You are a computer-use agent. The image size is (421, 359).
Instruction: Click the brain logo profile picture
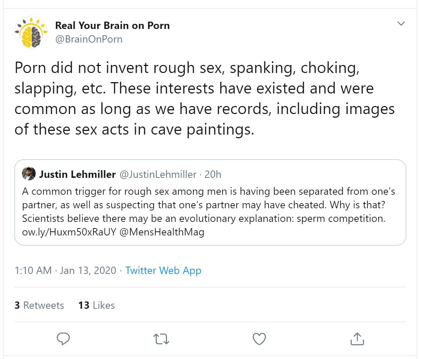click(x=31, y=32)
